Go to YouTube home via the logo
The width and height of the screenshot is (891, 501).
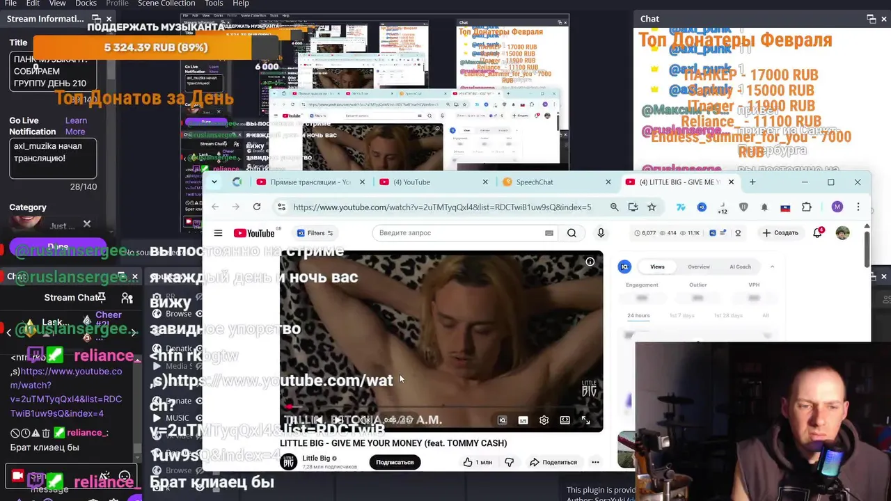(x=254, y=233)
